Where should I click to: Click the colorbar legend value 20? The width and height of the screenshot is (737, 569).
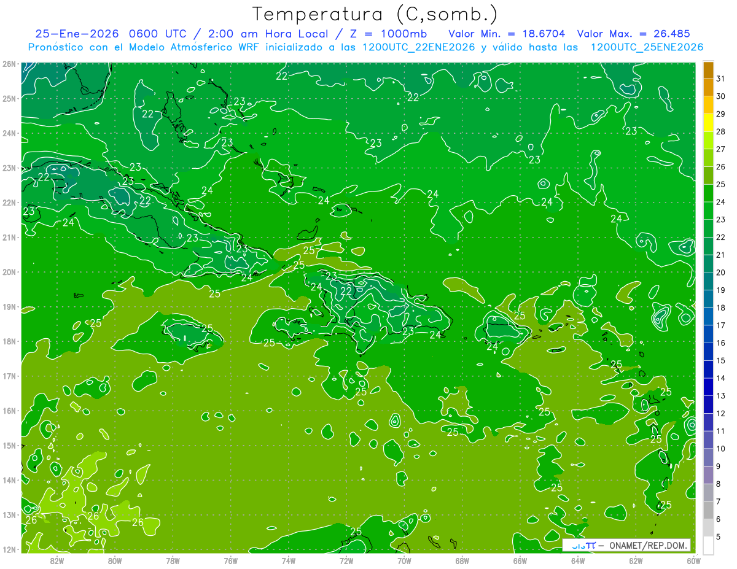click(x=720, y=273)
